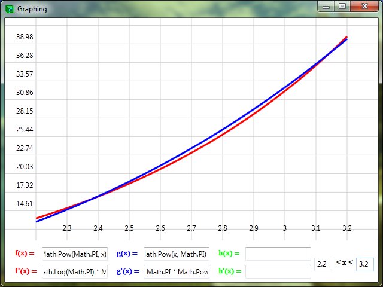Maximize the Graphing window
This screenshot has width=383, height=287.
(x=342, y=7)
